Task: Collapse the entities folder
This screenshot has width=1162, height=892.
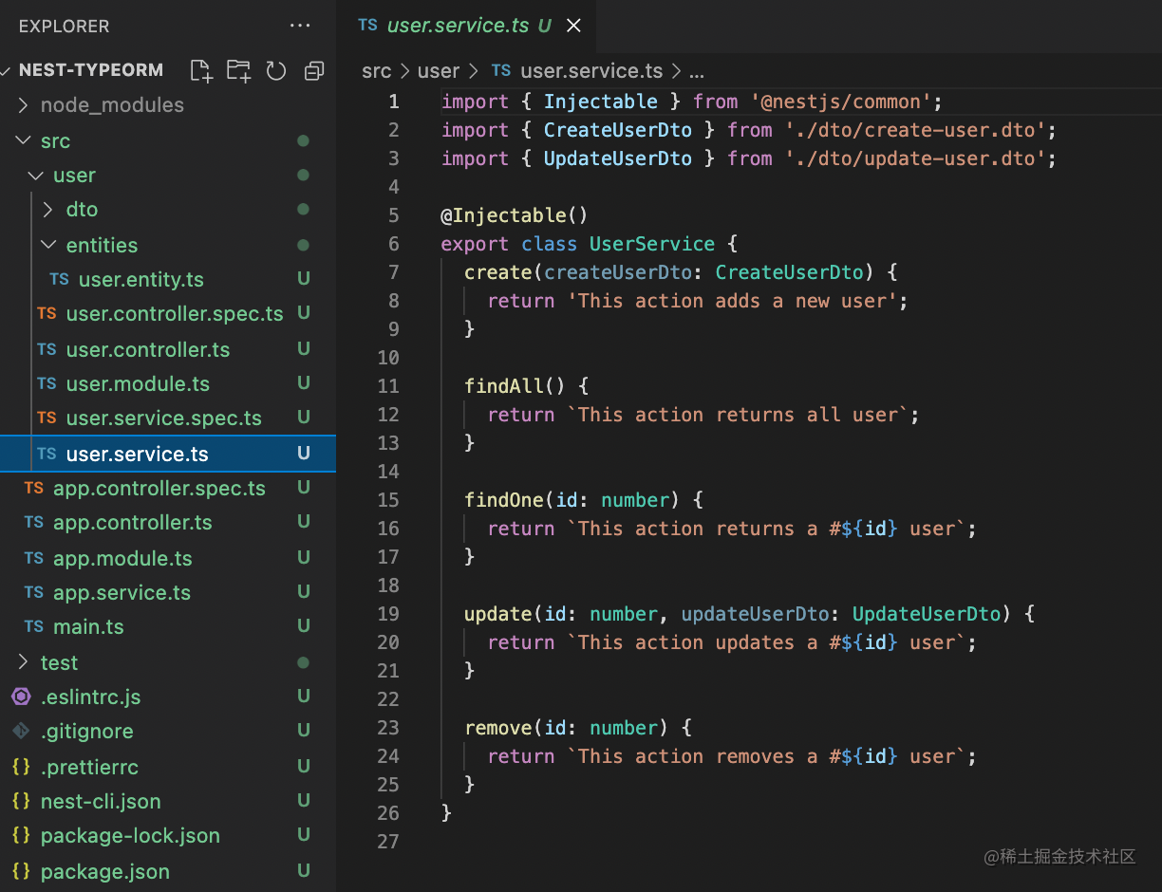Action: pyautogui.click(x=49, y=245)
